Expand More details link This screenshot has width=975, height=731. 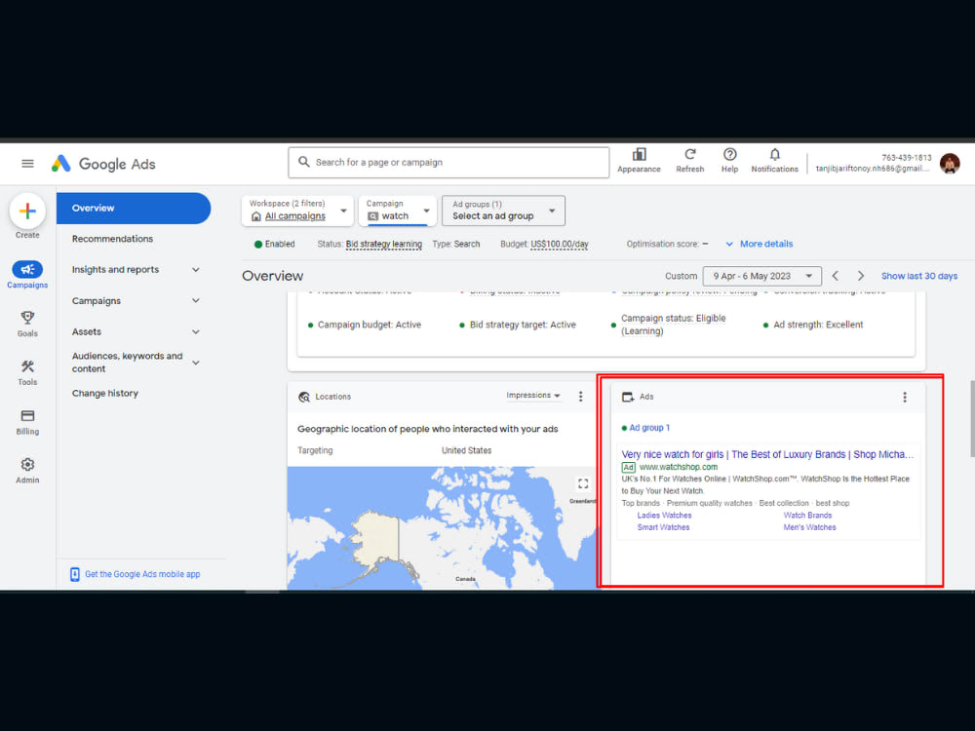click(759, 244)
